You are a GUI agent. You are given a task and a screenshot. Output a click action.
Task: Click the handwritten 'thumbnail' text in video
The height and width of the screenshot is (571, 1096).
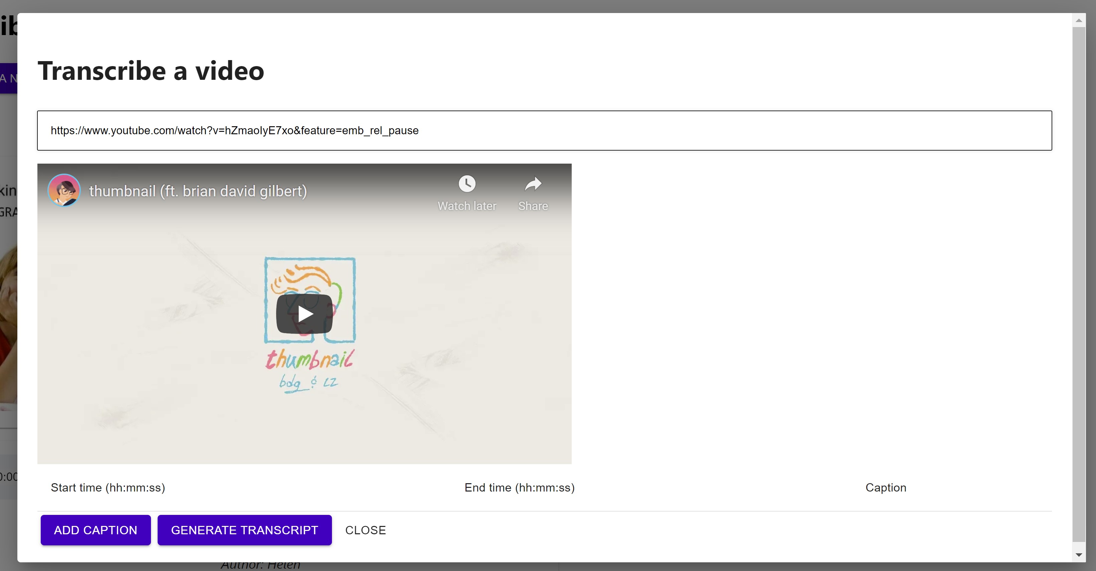(x=310, y=360)
